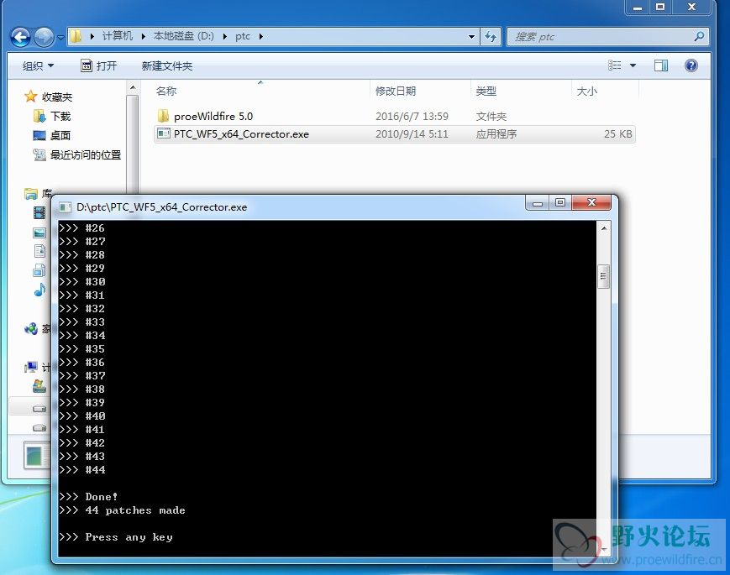Click the console window title icon
Image resolution: width=730 pixels, height=575 pixels.
coord(66,207)
